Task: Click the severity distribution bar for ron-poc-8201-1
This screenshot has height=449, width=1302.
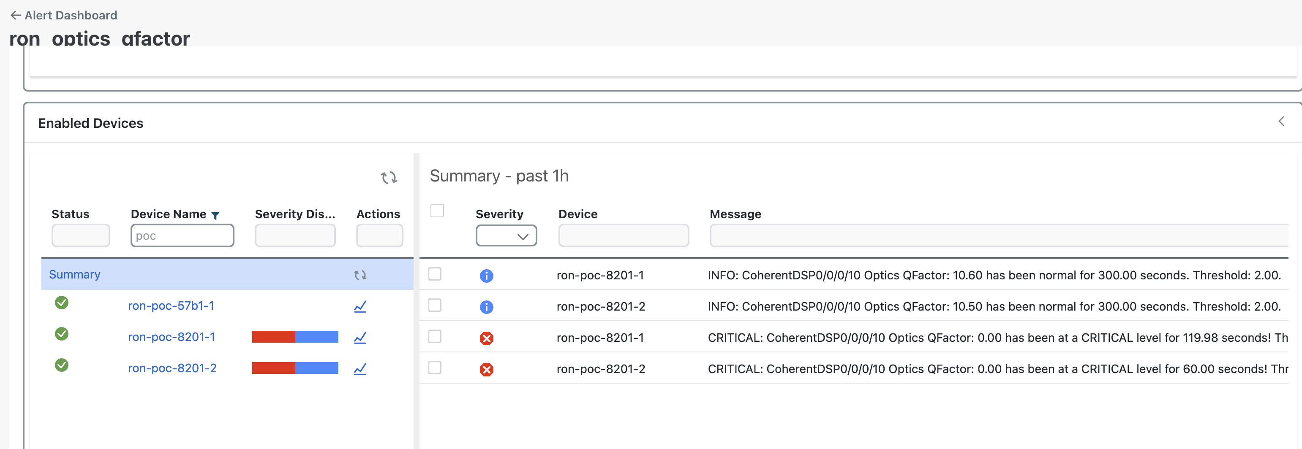Action: 295,337
